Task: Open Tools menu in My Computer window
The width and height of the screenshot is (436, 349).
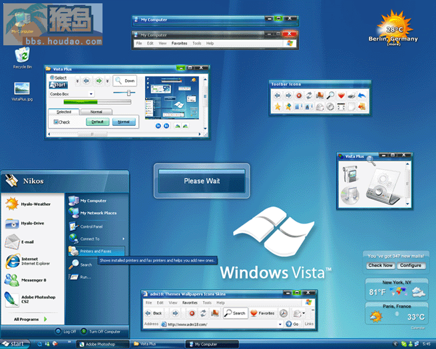Action: (196, 43)
